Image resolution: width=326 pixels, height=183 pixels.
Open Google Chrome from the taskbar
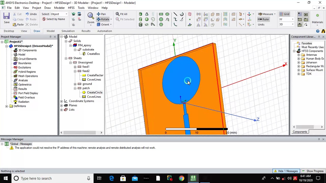181,178
